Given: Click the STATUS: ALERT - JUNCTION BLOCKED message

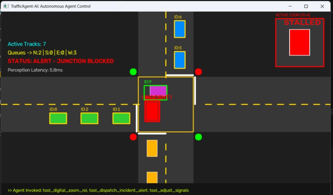Looking at the screenshot, I should 61,61.
